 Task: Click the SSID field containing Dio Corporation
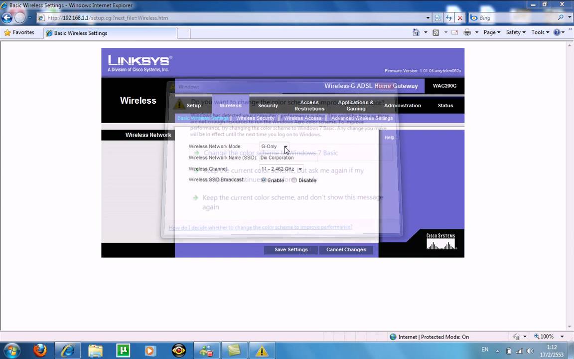pos(288,158)
